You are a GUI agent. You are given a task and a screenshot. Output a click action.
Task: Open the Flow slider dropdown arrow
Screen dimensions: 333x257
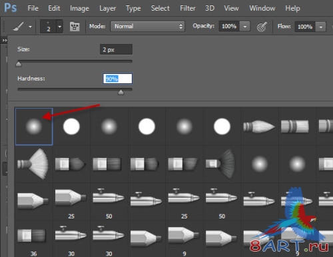pyautogui.click(x=320, y=27)
